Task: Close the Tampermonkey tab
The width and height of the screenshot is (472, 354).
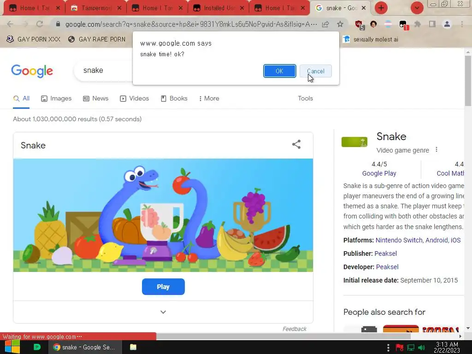Action: coord(119,8)
